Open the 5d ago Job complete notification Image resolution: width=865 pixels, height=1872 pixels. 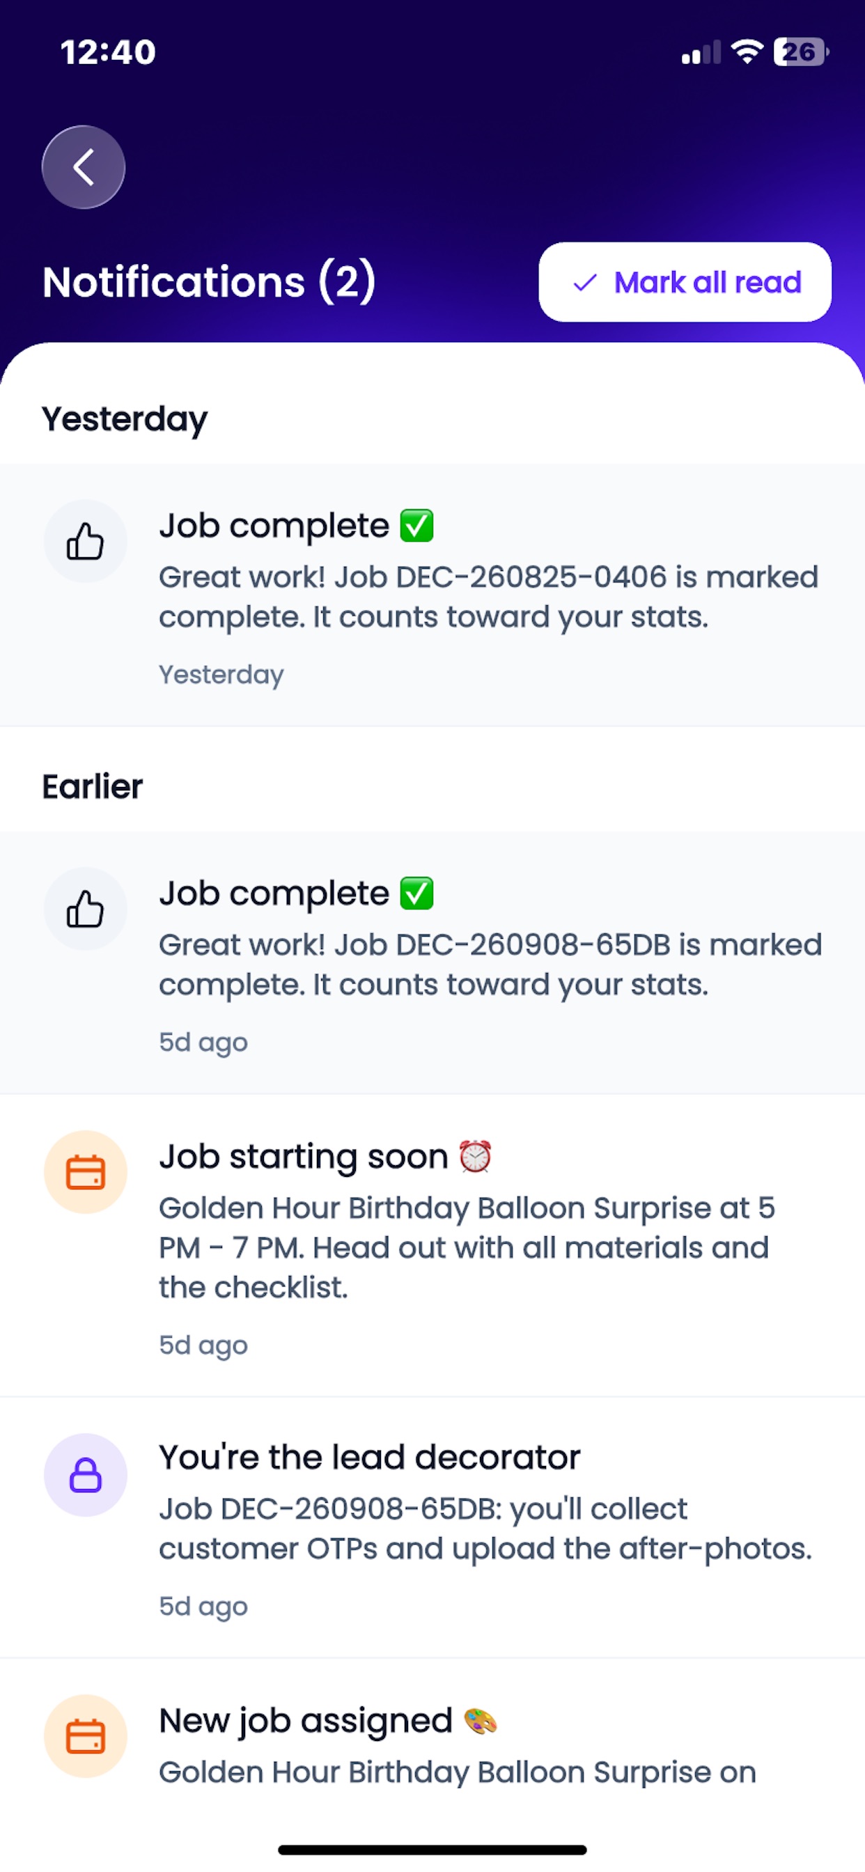[x=432, y=963]
